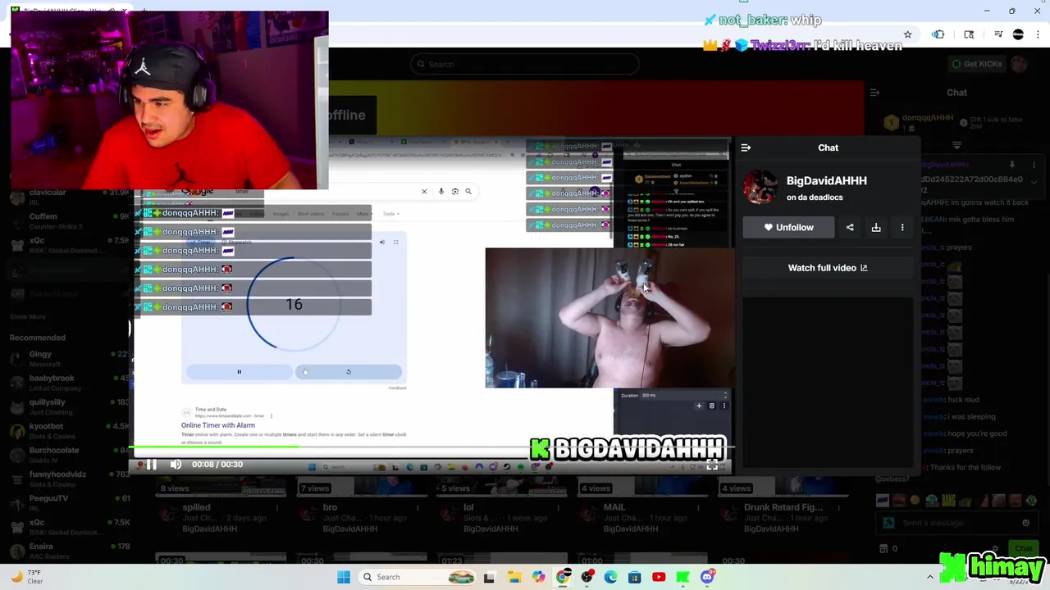This screenshot has width=1050, height=590.
Task: Collapse the clip chat panel
Action: click(746, 147)
